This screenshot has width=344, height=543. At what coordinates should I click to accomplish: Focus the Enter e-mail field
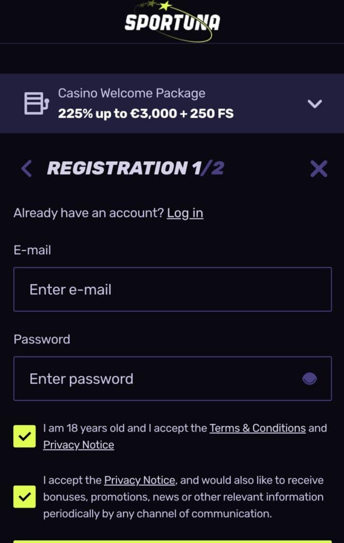[172, 289]
